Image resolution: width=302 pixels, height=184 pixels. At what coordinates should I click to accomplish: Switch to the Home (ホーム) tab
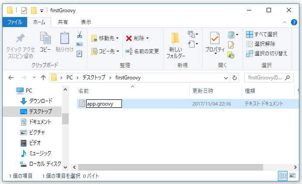(x=39, y=22)
